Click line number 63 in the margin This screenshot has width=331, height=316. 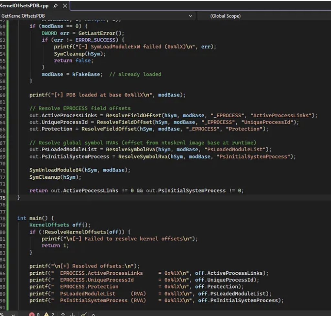(3, 116)
